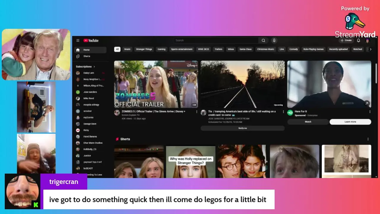Viewport: 380px width, 214px height.
Task: Expand the Subscriptions section chevron
Action: pos(94,67)
